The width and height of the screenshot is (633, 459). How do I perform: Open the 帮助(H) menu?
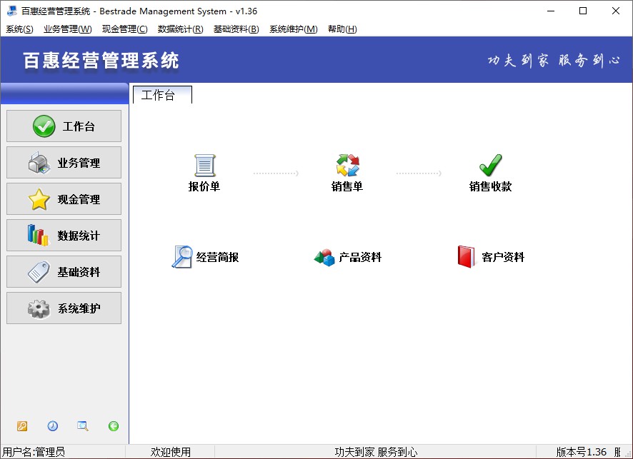tap(342, 29)
